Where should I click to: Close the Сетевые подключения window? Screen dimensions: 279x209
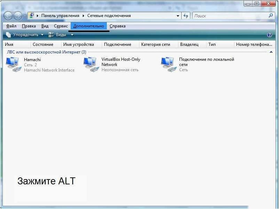tap(268, 3)
